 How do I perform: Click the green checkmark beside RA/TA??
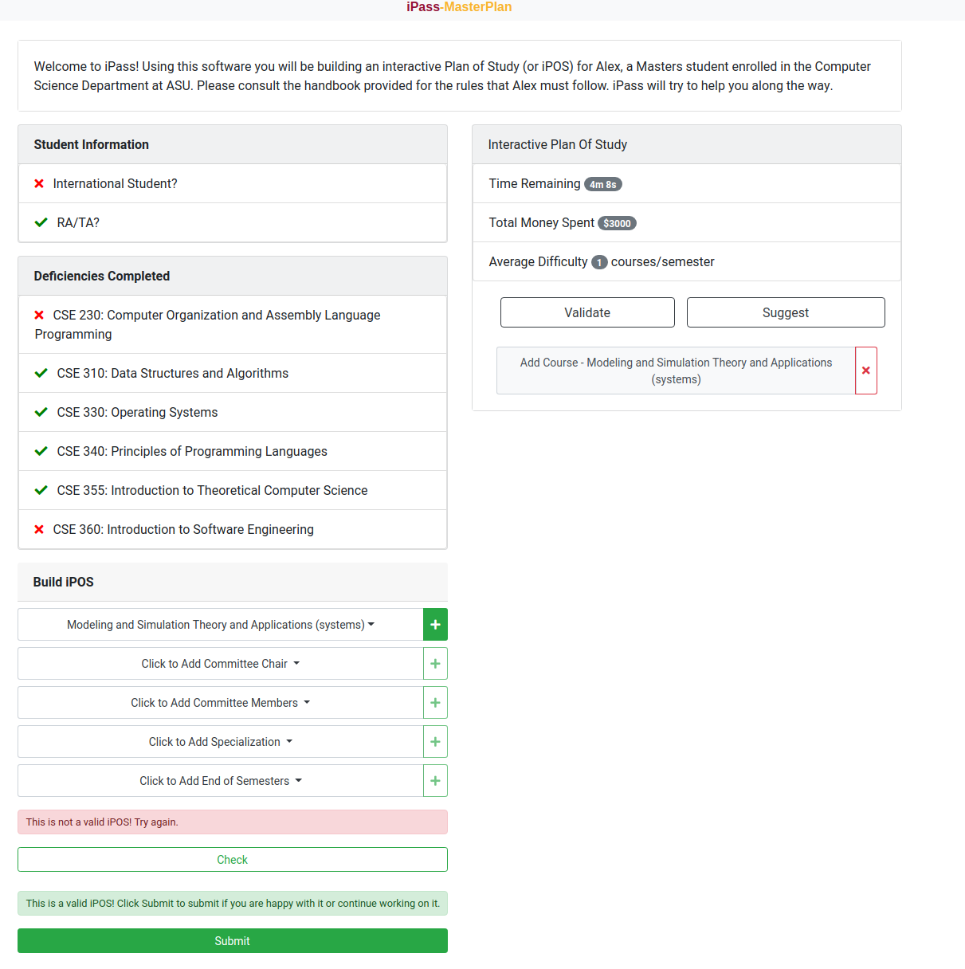pos(41,222)
